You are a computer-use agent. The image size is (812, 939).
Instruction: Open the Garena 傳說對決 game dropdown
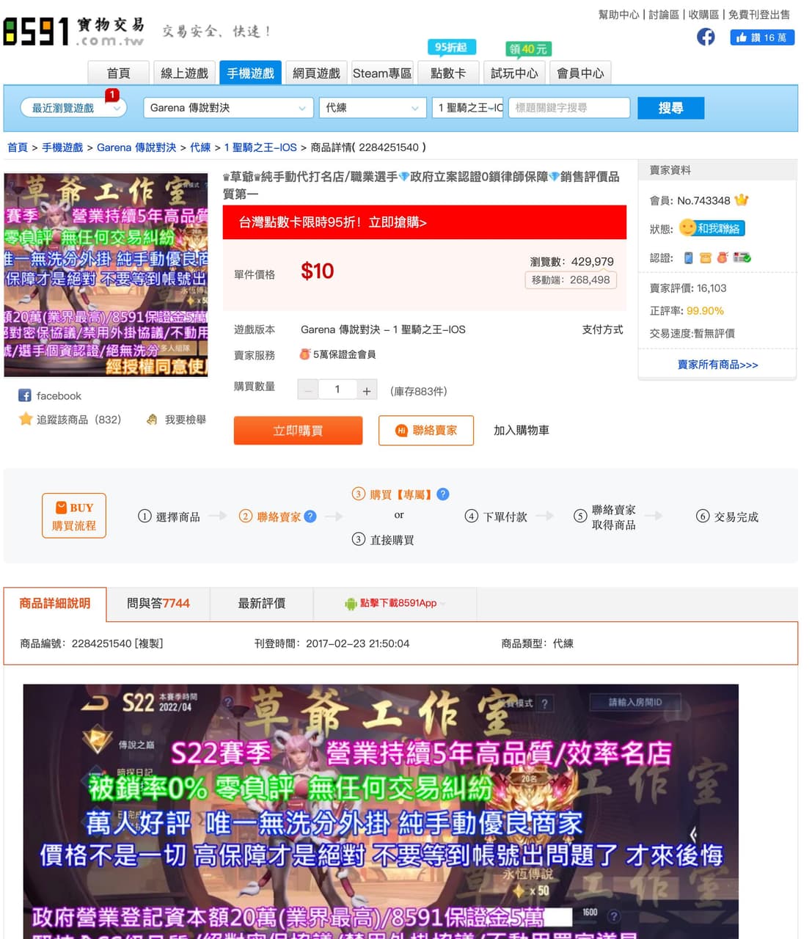click(230, 108)
